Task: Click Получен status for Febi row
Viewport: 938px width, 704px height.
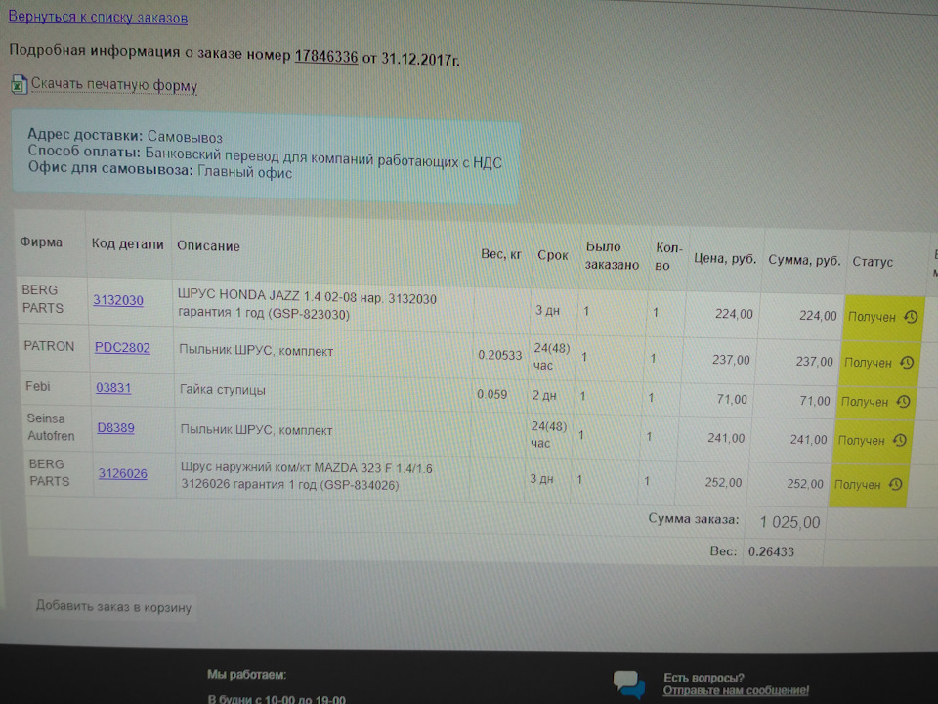Action: [865, 402]
